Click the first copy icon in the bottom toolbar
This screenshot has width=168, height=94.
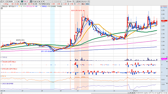coord(145,93)
